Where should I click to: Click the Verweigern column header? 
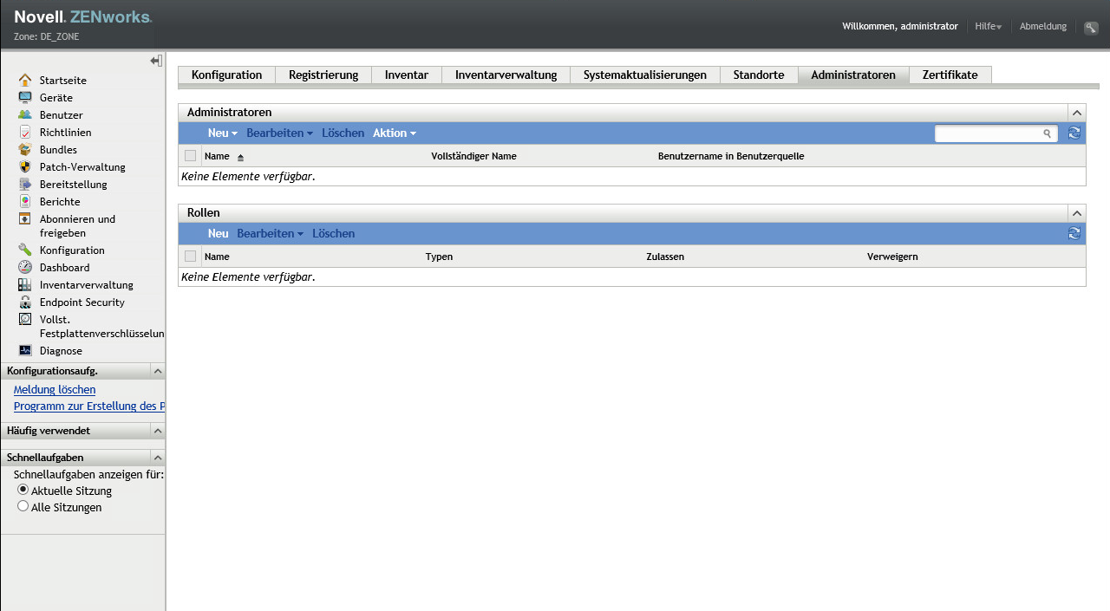(x=892, y=257)
